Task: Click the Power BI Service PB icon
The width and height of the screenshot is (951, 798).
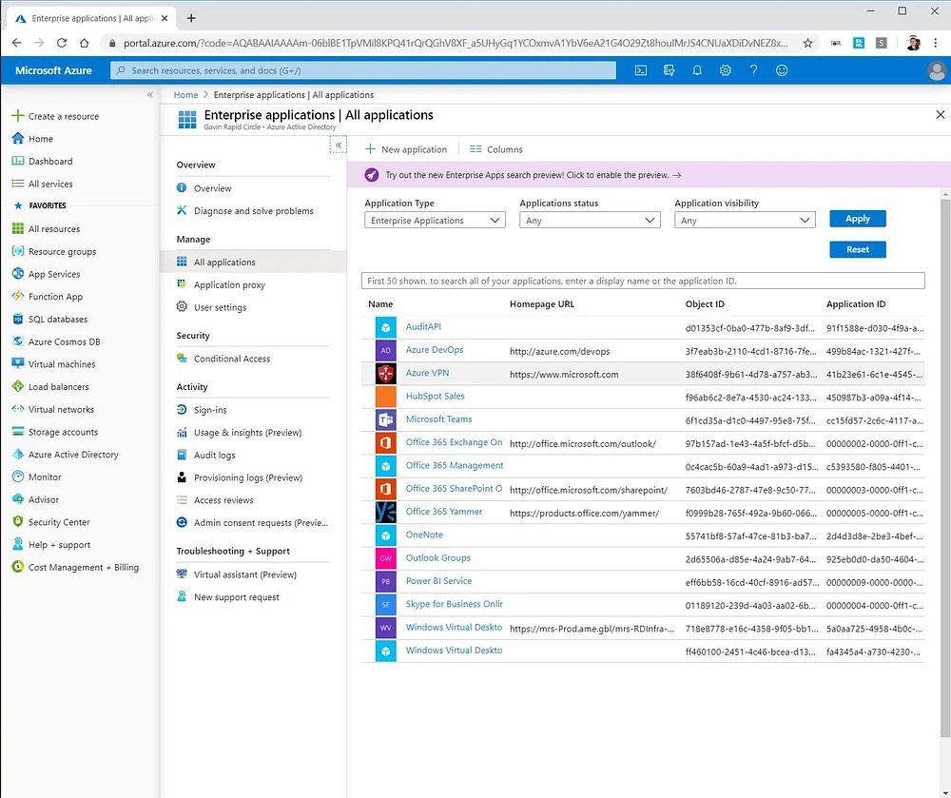Action: point(386,581)
